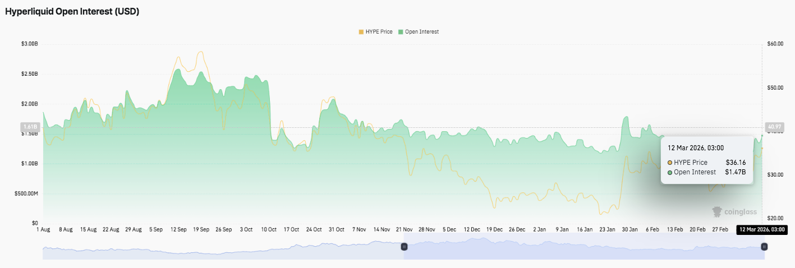This screenshot has height=268, width=795.
Task: Click the 10 Oct date on x-axis
Action: tap(268, 229)
